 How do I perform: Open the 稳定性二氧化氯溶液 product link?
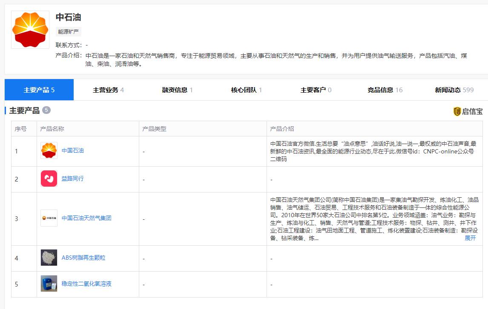[x=86, y=283]
